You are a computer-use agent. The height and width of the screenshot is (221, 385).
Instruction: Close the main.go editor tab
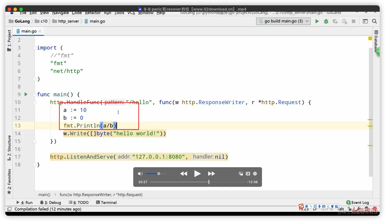tap(40, 31)
